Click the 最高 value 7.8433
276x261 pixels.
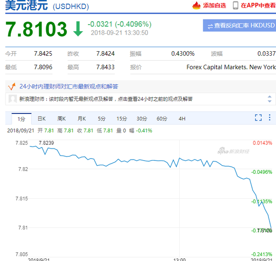pos(105,67)
